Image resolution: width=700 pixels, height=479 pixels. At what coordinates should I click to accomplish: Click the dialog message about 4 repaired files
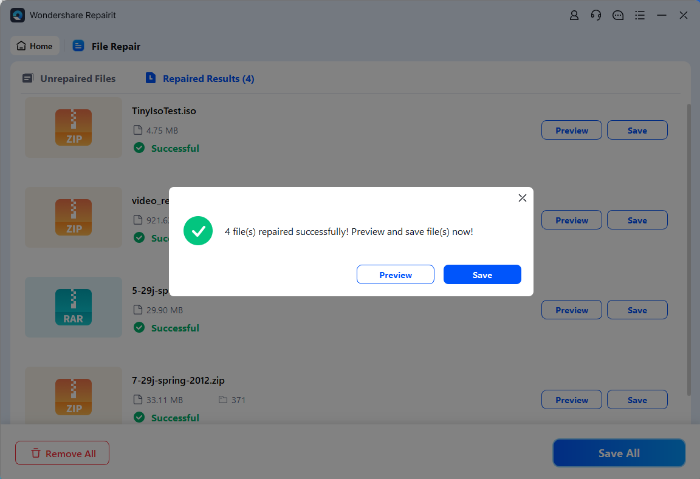pyautogui.click(x=349, y=231)
